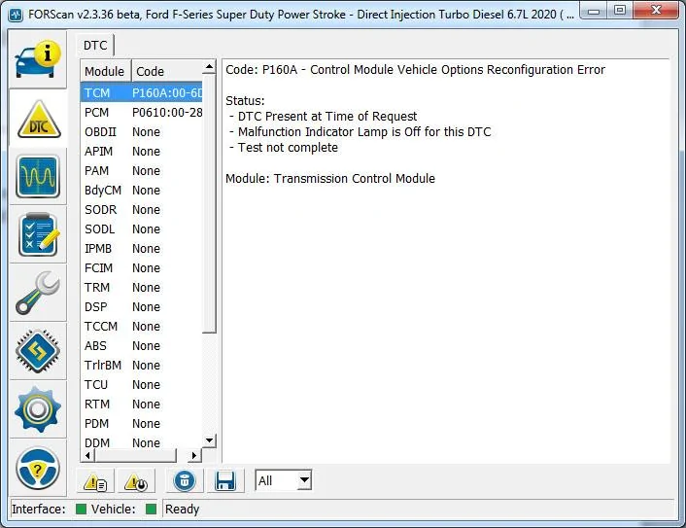Select the SODL module row
The height and width of the screenshot is (528, 686).
pos(141,229)
